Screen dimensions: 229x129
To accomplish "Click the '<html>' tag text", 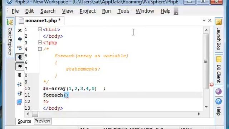I will (x=52, y=30).
